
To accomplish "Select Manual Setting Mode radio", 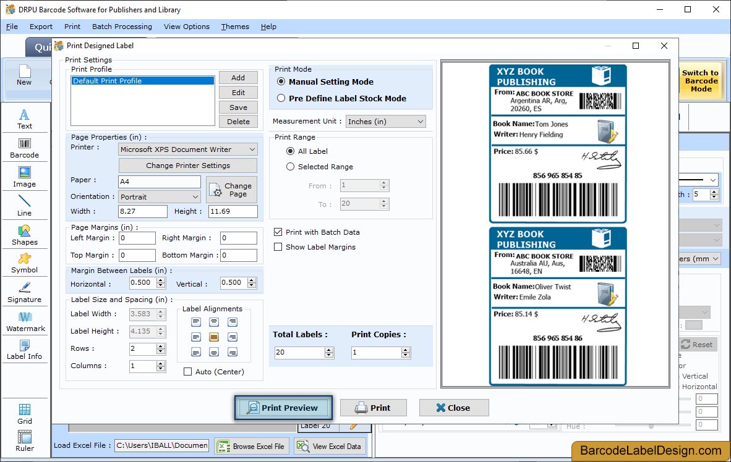I will (x=281, y=82).
